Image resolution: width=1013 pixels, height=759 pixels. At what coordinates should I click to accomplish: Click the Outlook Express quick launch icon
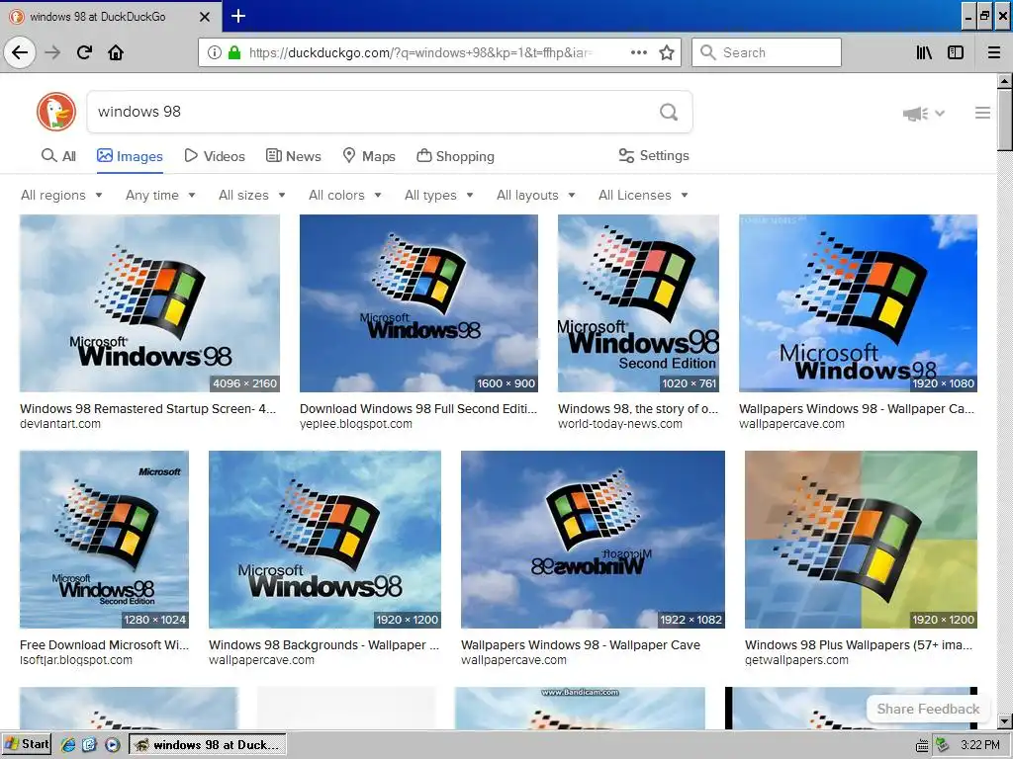pos(89,745)
